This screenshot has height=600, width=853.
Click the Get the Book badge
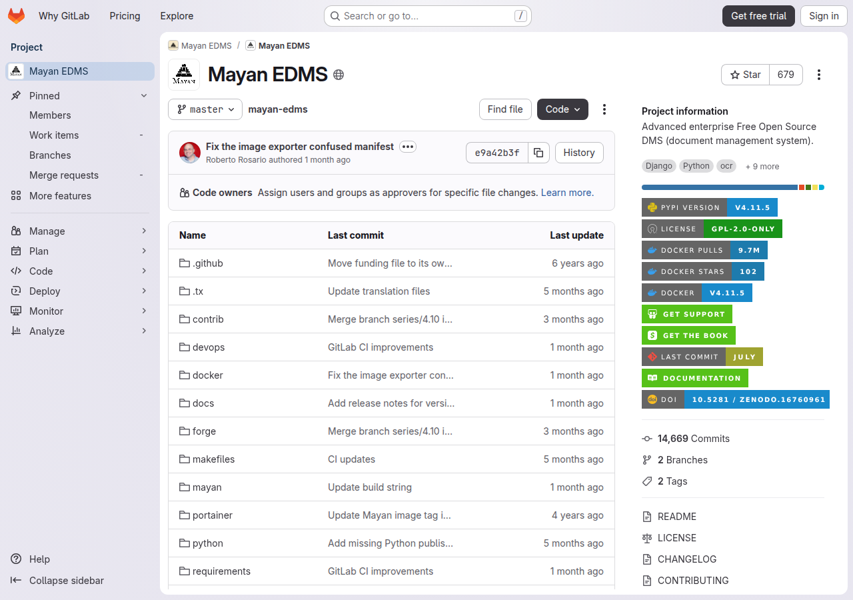[688, 335]
